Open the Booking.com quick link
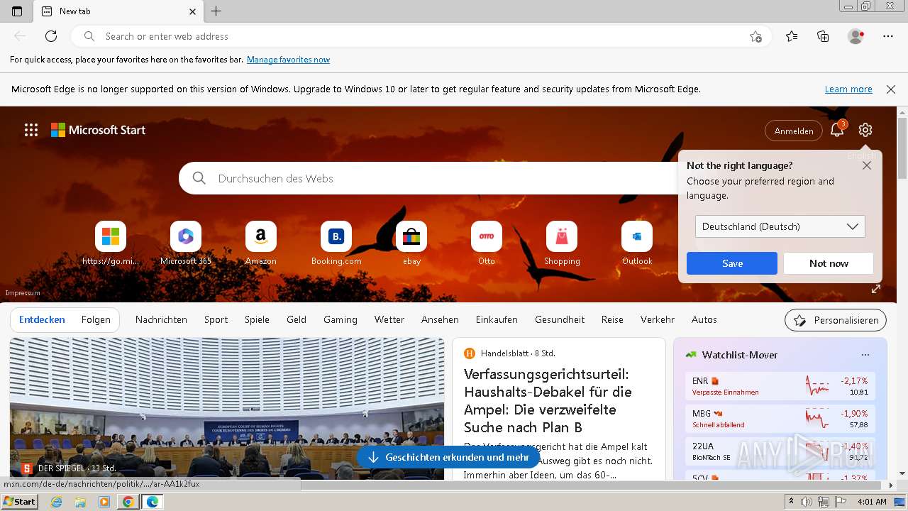908x511 pixels. click(336, 243)
